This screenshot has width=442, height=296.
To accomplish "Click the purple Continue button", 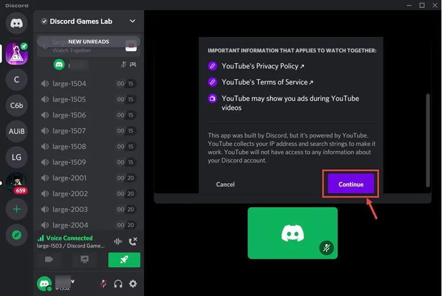I will 350,184.
